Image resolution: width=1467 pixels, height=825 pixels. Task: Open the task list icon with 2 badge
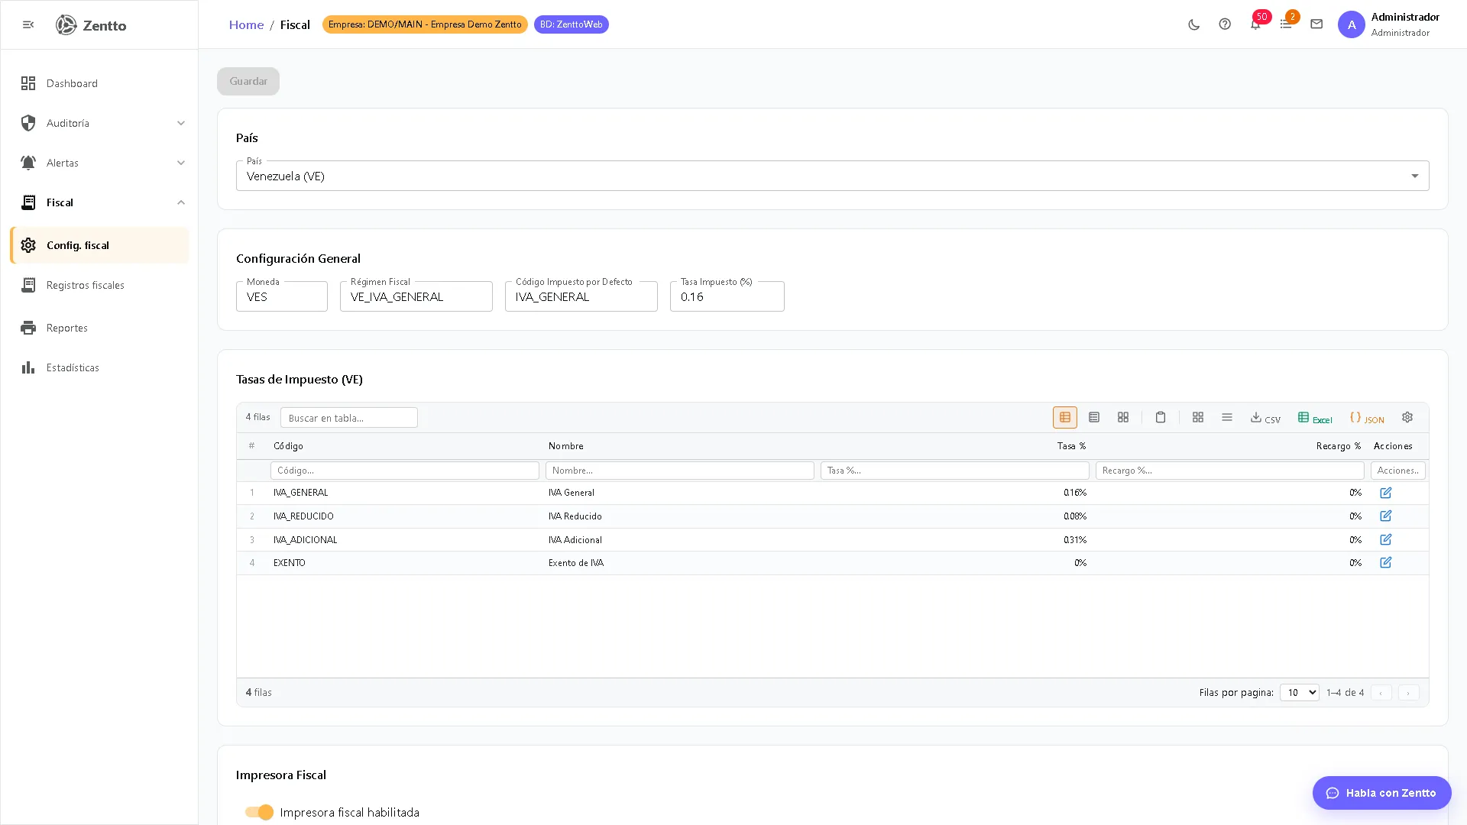[x=1286, y=24]
